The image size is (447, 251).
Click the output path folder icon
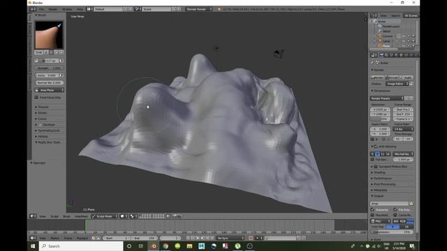coord(411,204)
